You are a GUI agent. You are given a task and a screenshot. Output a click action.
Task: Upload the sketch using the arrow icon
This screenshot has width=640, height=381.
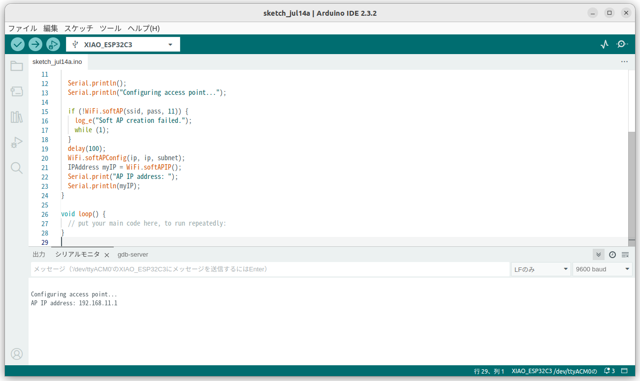tap(35, 44)
